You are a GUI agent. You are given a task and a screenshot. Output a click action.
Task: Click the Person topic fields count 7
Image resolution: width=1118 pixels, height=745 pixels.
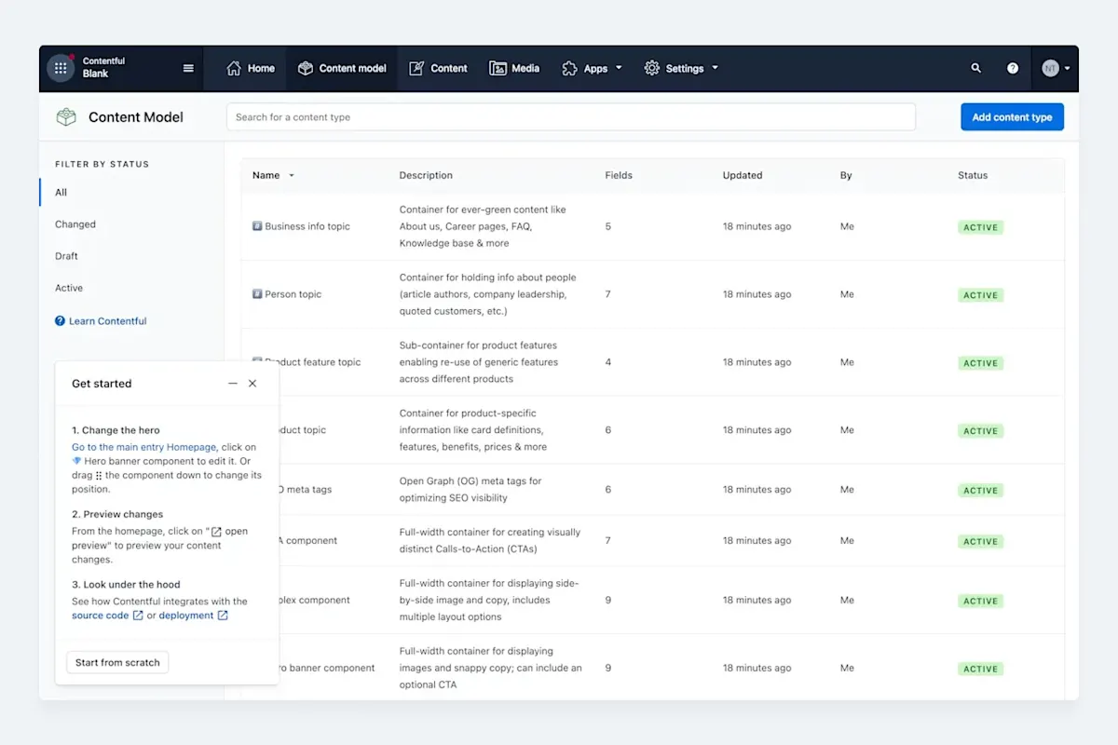click(608, 294)
